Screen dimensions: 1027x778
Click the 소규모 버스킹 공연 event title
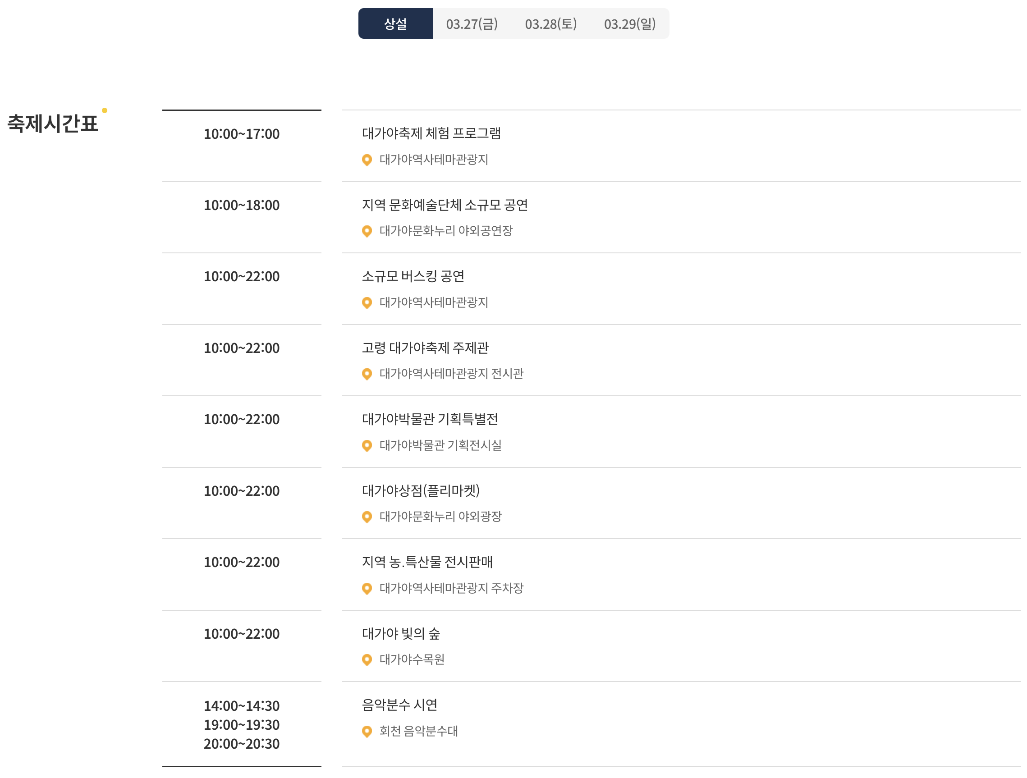(x=413, y=276)
